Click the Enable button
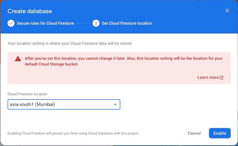This screenshot has height=146, width=238. pos(220,133)
